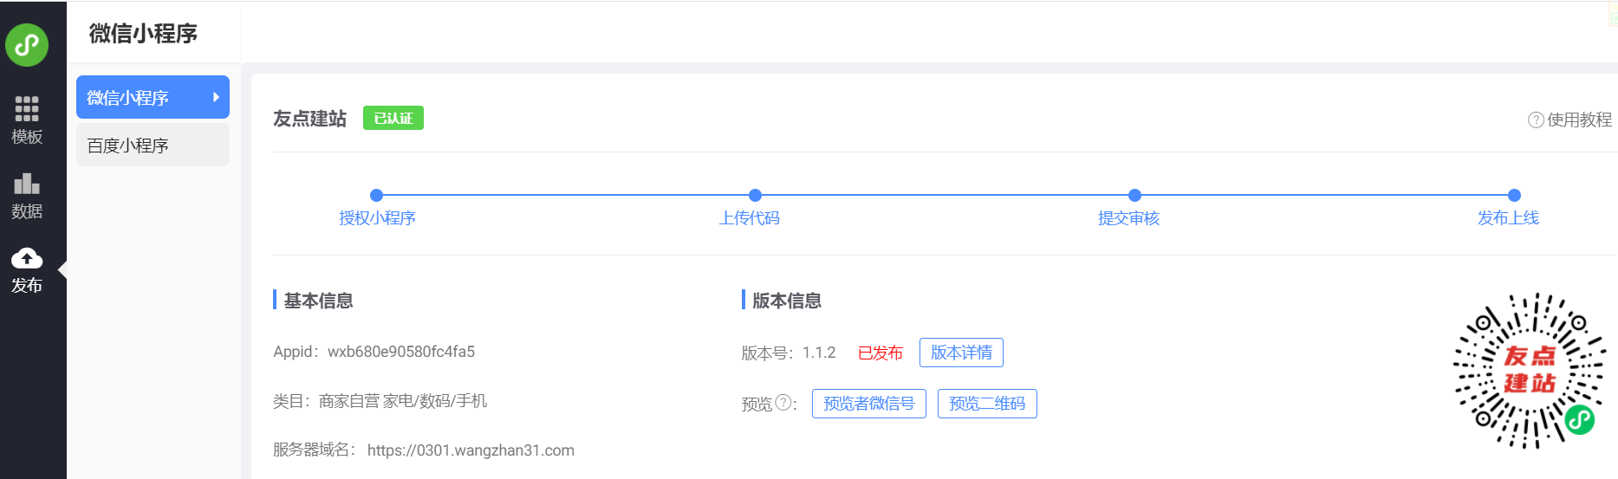Click the 预览二维码 button
This screenshot has width=1618, height=479.
pyautogui.click(x=987, y=404)
